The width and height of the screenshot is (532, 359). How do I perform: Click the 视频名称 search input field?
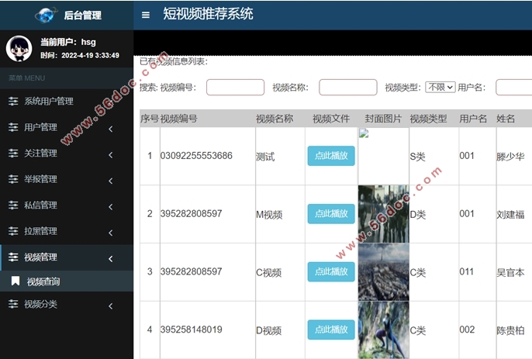tap(347, 88)
